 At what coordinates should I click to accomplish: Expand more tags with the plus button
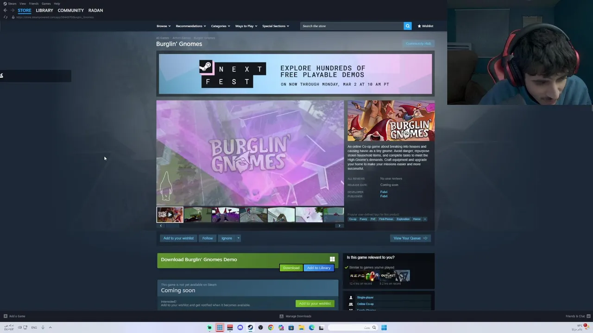pyautogui.click(x=425, y=219)
